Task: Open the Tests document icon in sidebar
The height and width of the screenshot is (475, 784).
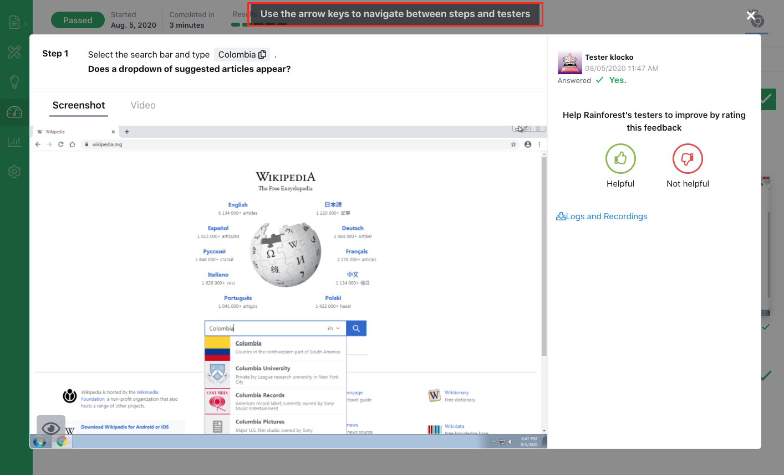Action: click(x=14, y=22)
